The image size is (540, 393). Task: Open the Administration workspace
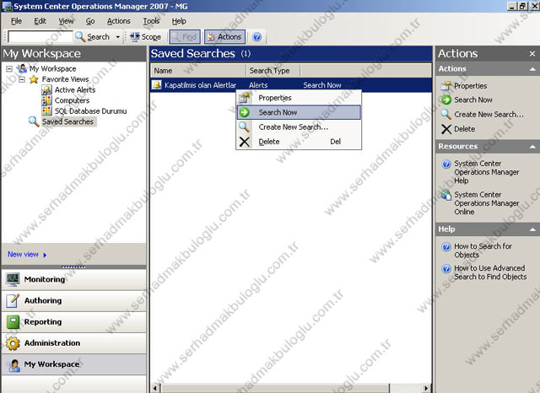[x=73, y=343]
